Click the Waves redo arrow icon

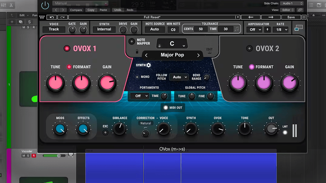(x=62, y=17)
